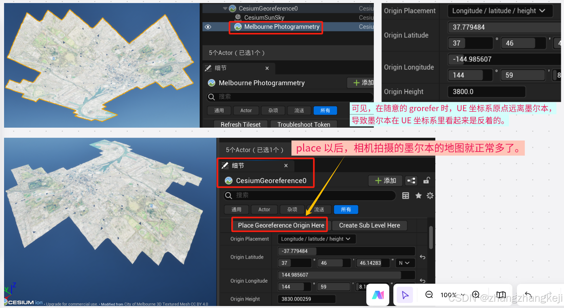Toggle Melbourne Photogrammetry visibility eye
The width and height of the screenshot is (564, 308).
tap(208, 27)
